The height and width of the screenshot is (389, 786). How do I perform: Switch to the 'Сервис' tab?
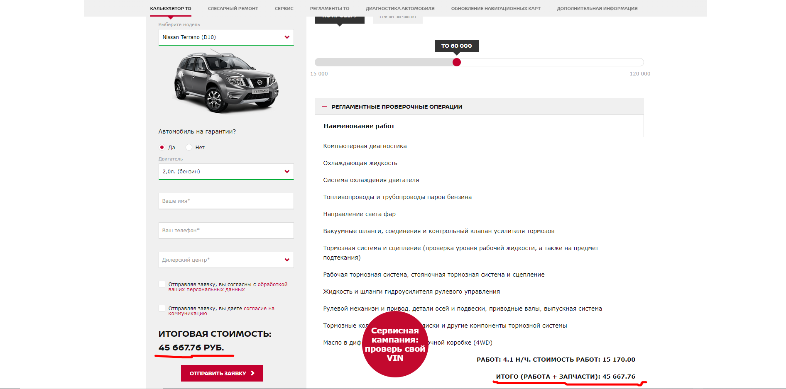pyautogui.click(x=284, y=9)
